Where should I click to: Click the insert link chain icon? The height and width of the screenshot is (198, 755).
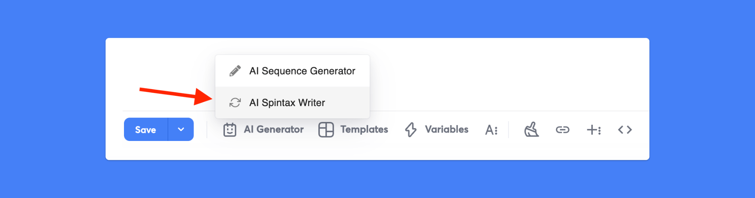coord(562,129)
